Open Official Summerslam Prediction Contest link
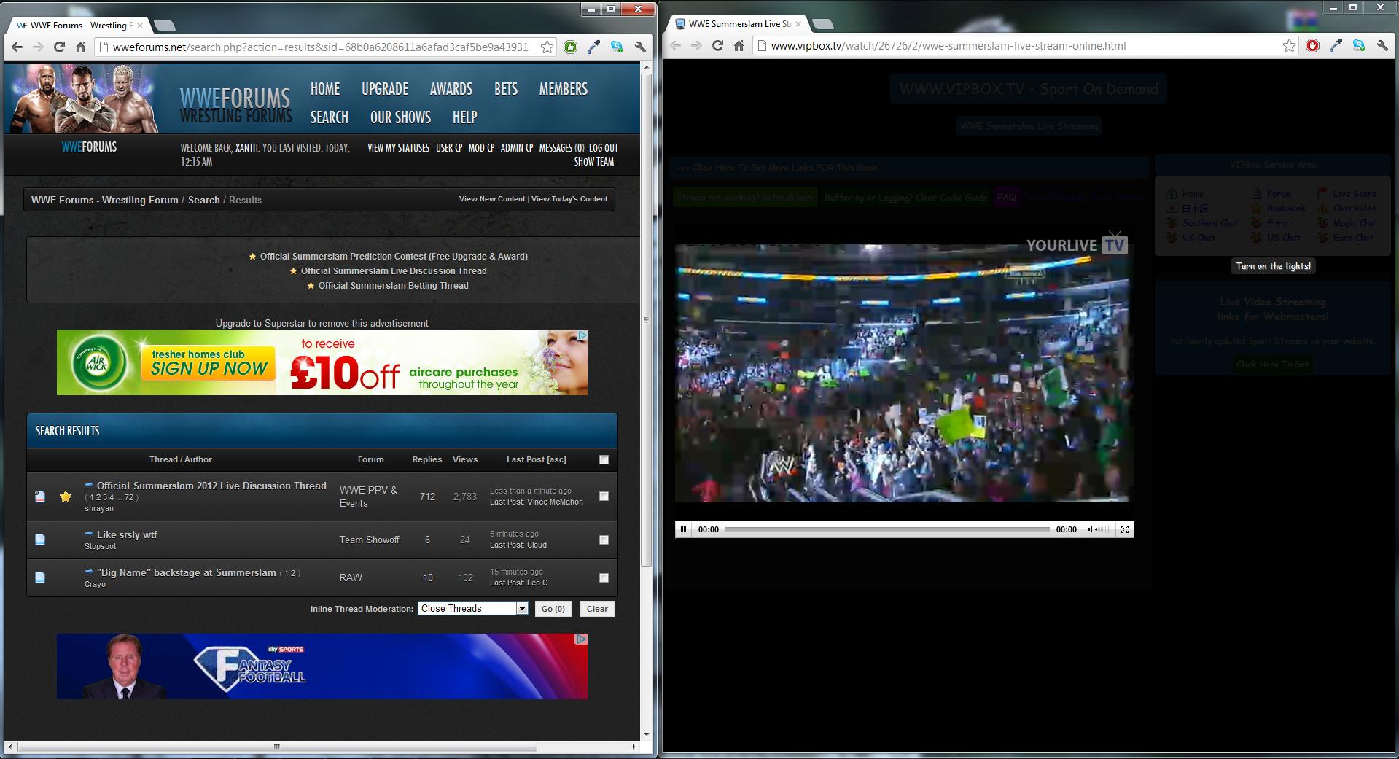 point(394,256)
